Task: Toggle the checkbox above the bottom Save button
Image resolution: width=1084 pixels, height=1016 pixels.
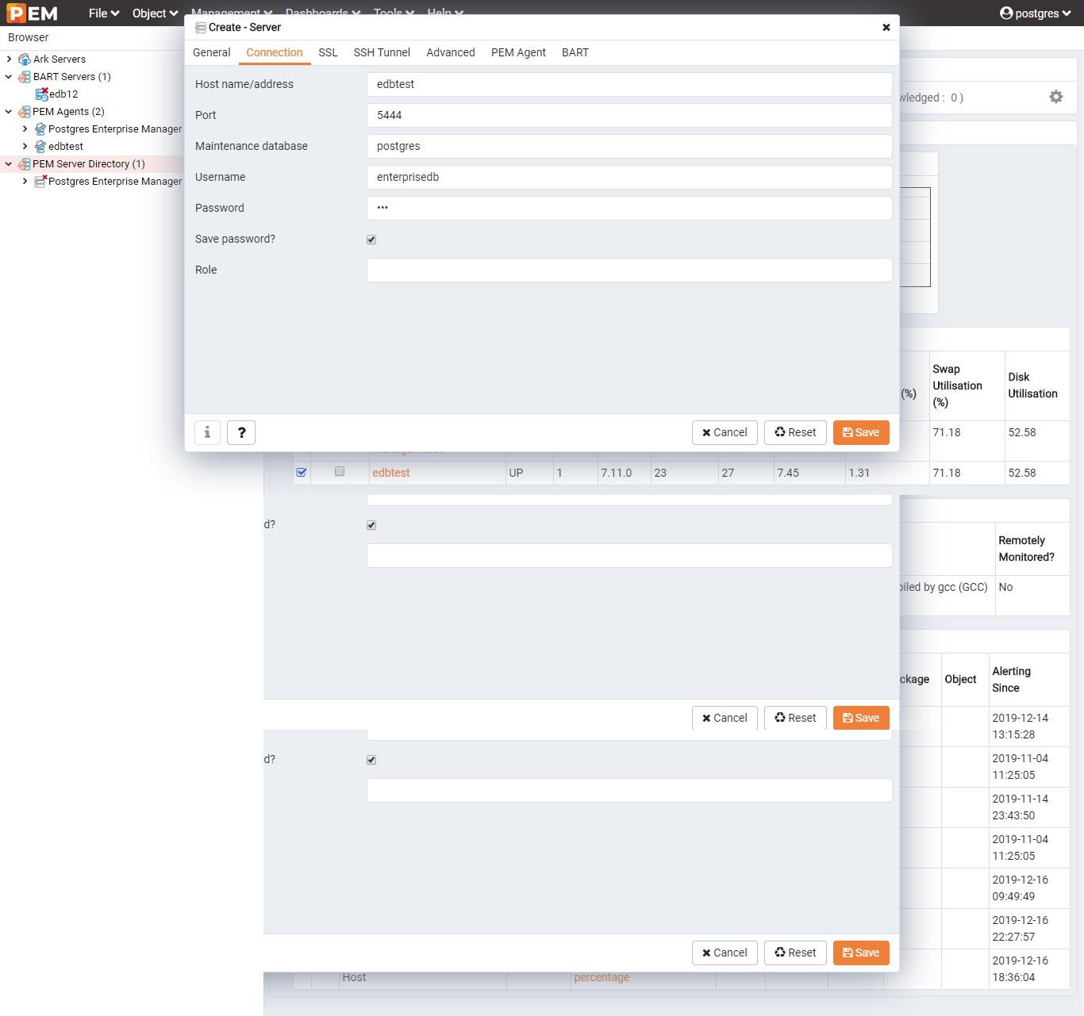Action: pyautogui.click(x=371, y=760)
